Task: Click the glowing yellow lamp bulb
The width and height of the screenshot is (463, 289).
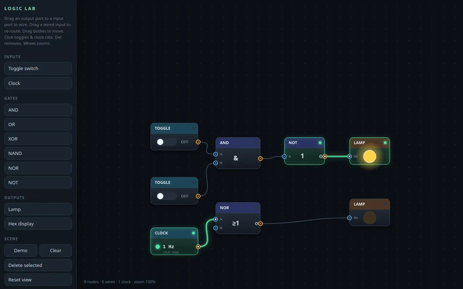Action: tap(370, 156)
